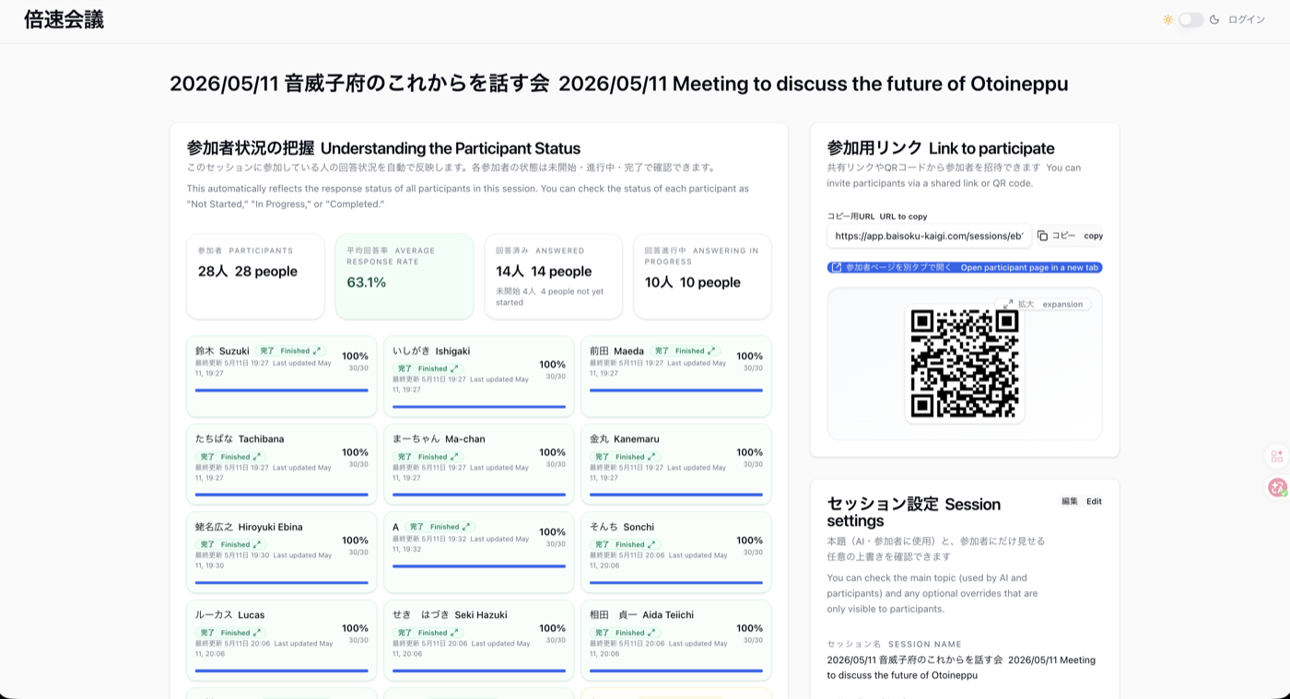1290x699 pixels.
Task: Open the ログイン login link
Action: click(x=1247, y=19)
